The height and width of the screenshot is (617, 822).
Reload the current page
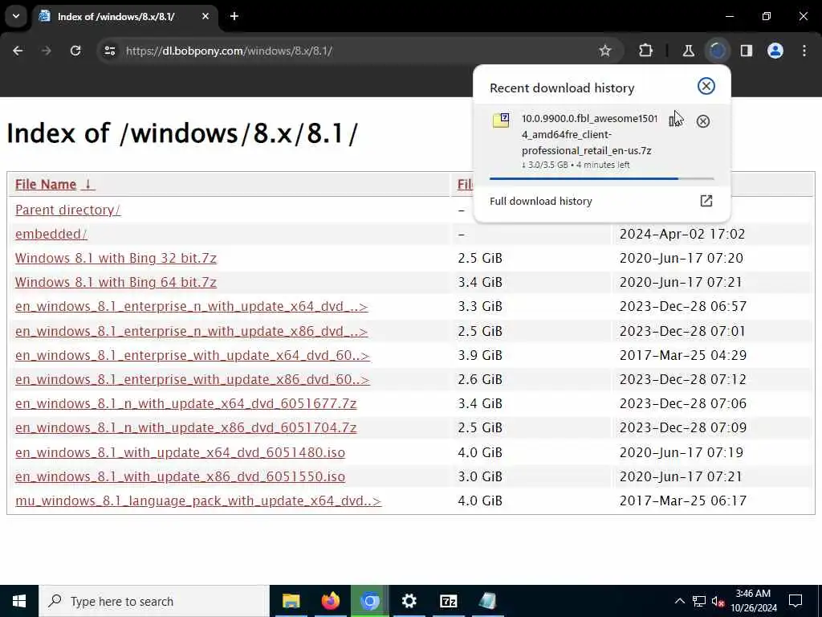tap(75, 51)
